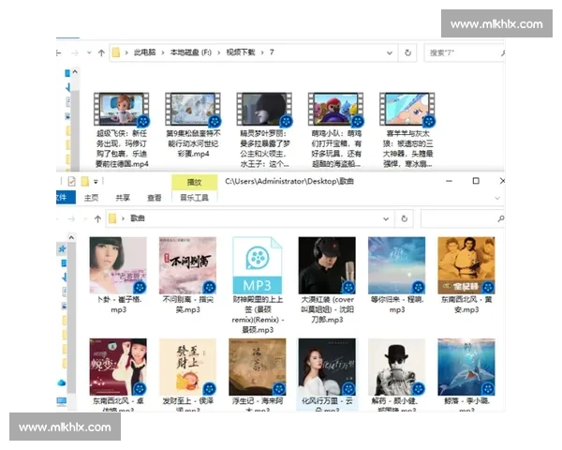Image resolution: width=562 pixels, height=450 pixels.
Task: Click the sidebar scroll-up arrow in the 歌曲 window
Action: (x=71, y=237)
